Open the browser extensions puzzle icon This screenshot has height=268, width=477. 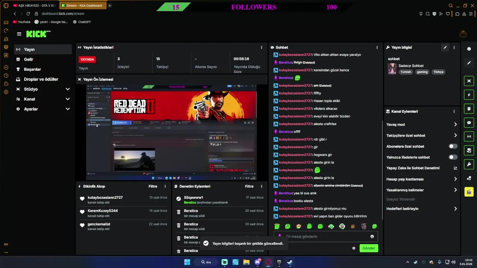457,14
